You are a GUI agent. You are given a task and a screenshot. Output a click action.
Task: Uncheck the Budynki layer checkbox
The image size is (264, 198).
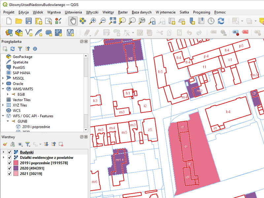(x=10, y=152)
